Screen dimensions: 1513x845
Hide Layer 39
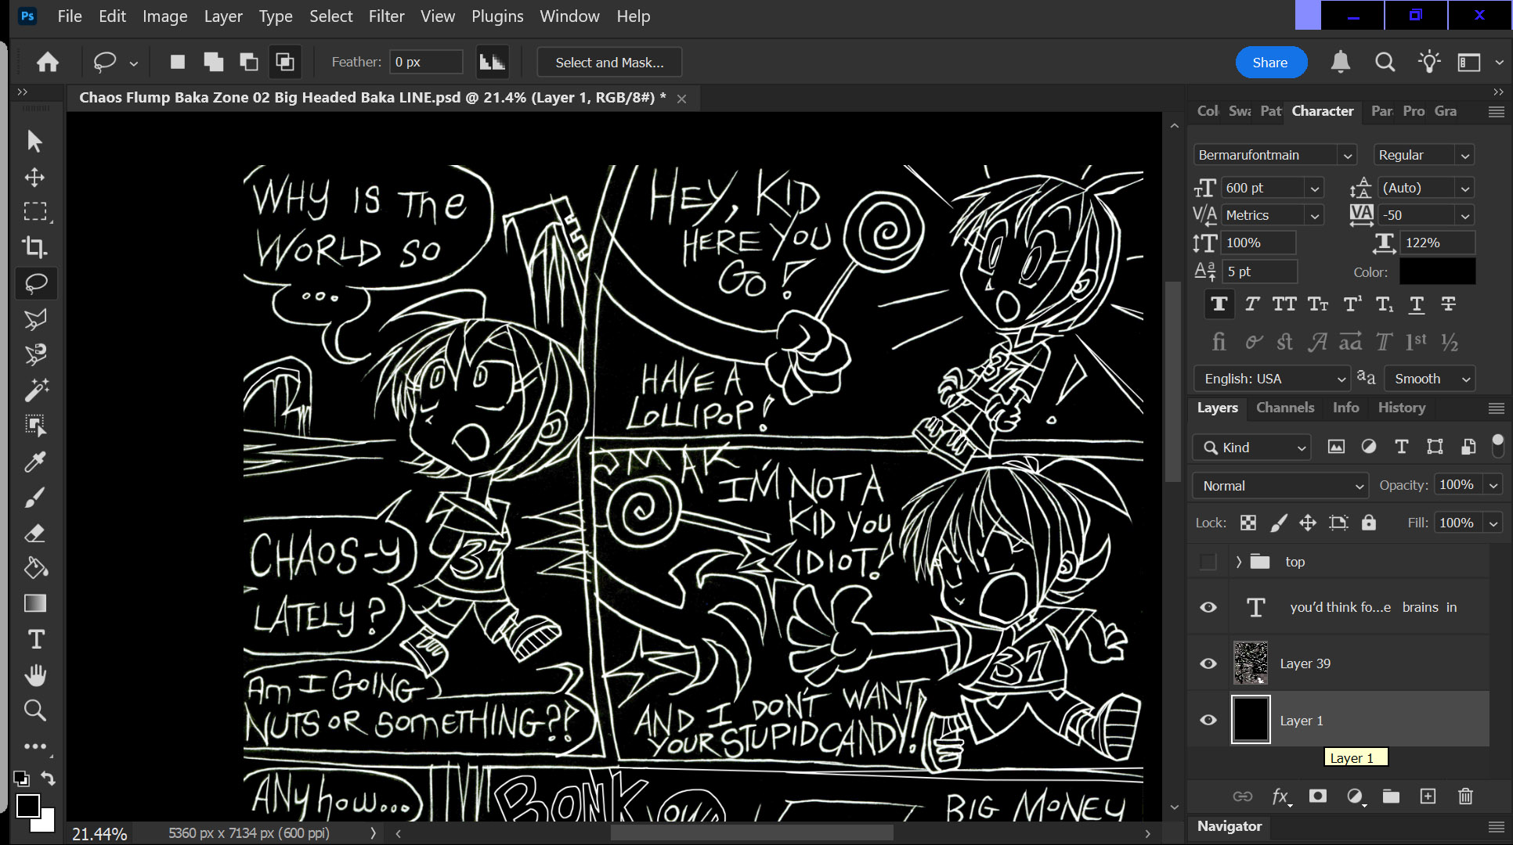[1208, 663]
